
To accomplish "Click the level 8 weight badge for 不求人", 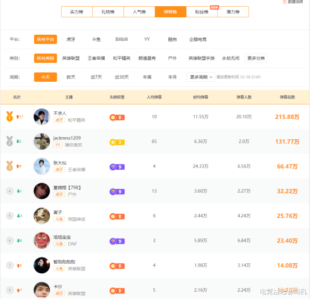I will coord(117,118).
